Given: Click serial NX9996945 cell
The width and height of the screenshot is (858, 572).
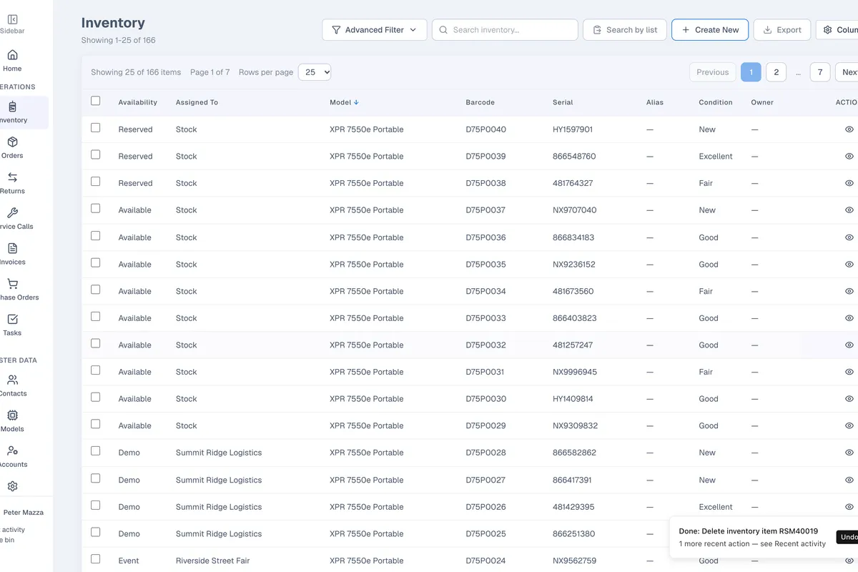Looking at the screenshot, I should [575, 372].
